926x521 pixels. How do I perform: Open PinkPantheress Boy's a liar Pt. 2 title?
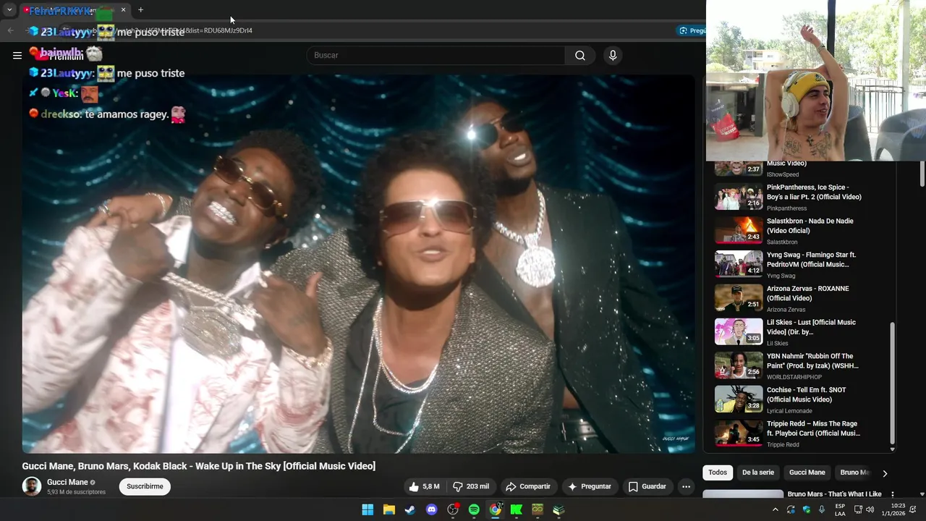814,192
